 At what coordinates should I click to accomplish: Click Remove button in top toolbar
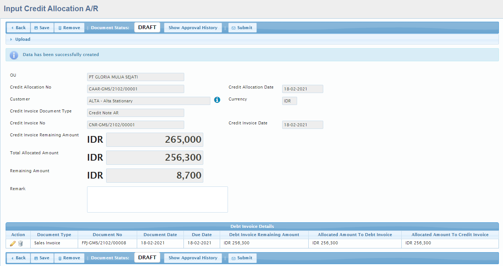tap(69, 28)
